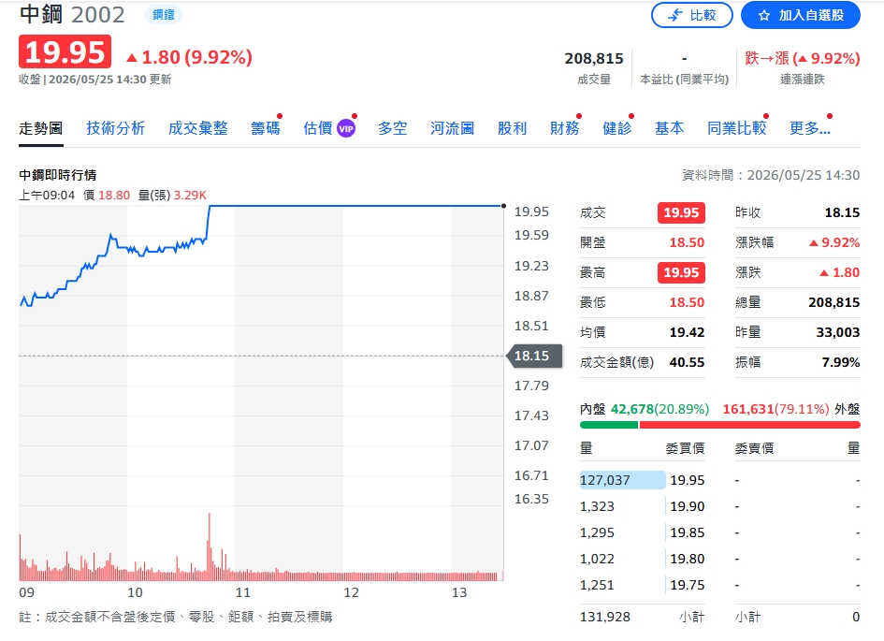The image size is (884, 641).
Task: Open the 財務 tab
Action: (x=564, y=128)
